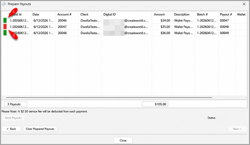Click the Batch # cell in row 00049
The height and width of the screenshot is (145, 250).
click(x=207, y=33)
